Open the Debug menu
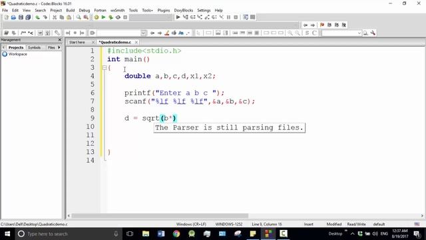Image resolution: width=426 pixels, height=240 pixels. [85, 11]
